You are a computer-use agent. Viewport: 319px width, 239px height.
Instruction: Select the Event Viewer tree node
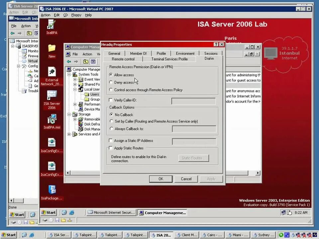click(92, 79)
